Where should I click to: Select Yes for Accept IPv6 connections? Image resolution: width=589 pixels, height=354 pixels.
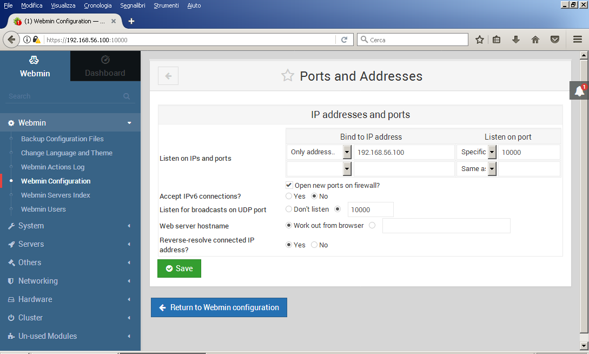point(289,196)
